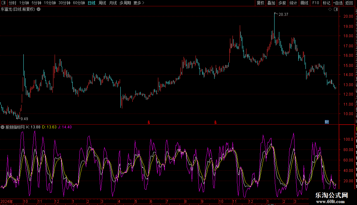Viewport: 357px width, 205px height.
Task: Click the 返回 back button
Action: click(349, 3)
